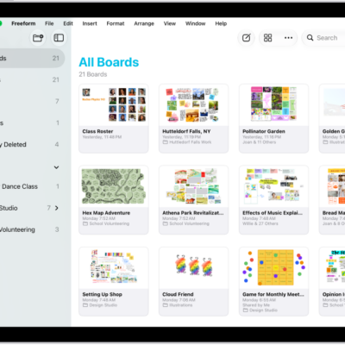Open the Window menu
This screenshot has height=345, width=345.
pos(195,23)
